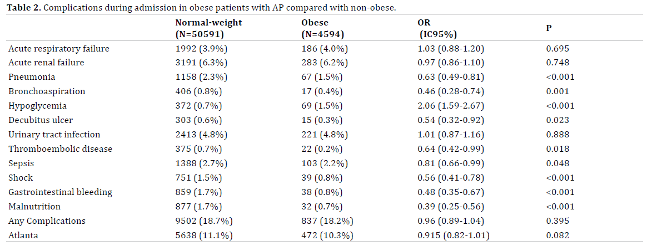
Task: Select the Gastrointestinal bleeding row label
Action: [x=60, y=192]
